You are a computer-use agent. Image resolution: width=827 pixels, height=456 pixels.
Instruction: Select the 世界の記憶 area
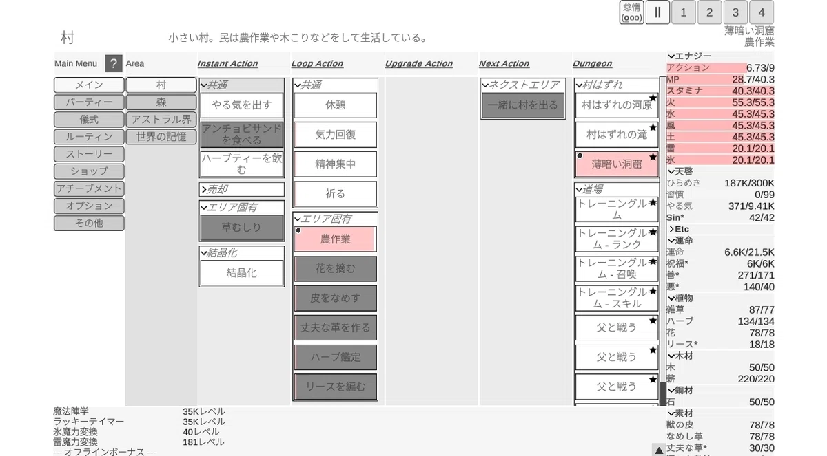pyautogui.click(x=161, y=137)
